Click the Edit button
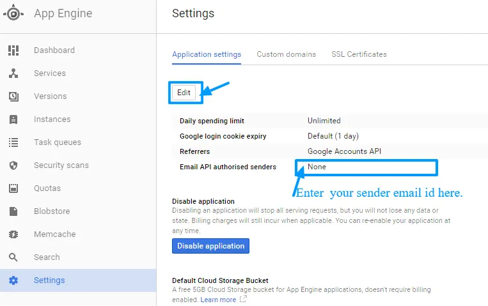This screenshot has width=488, height=306. coord(184,93)
